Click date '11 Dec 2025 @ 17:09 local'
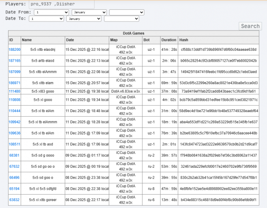The height and width of the screenshot is (208, 267). (87, 133)
